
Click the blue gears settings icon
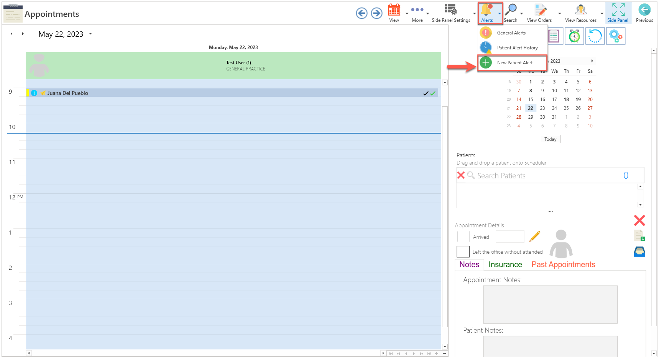point(616,36)
